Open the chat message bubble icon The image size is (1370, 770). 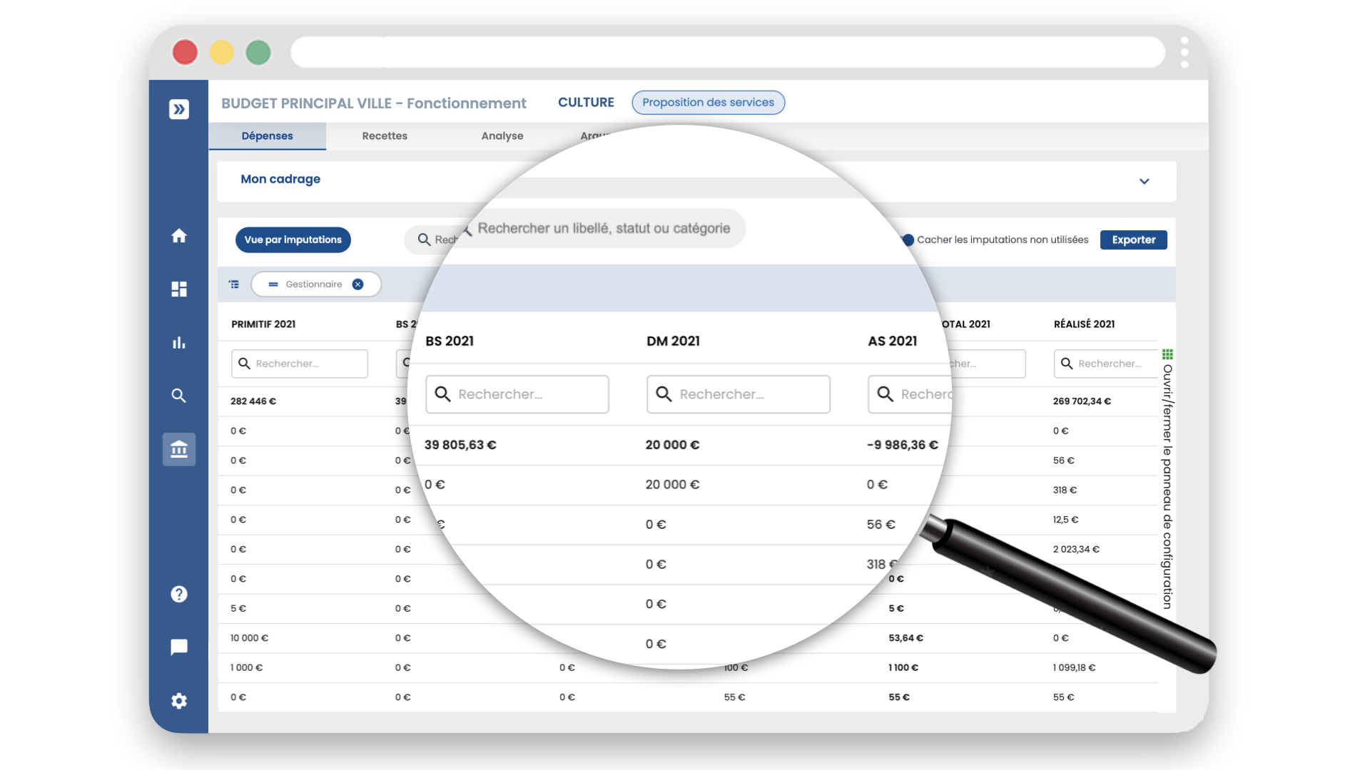(x=179, y=647)
